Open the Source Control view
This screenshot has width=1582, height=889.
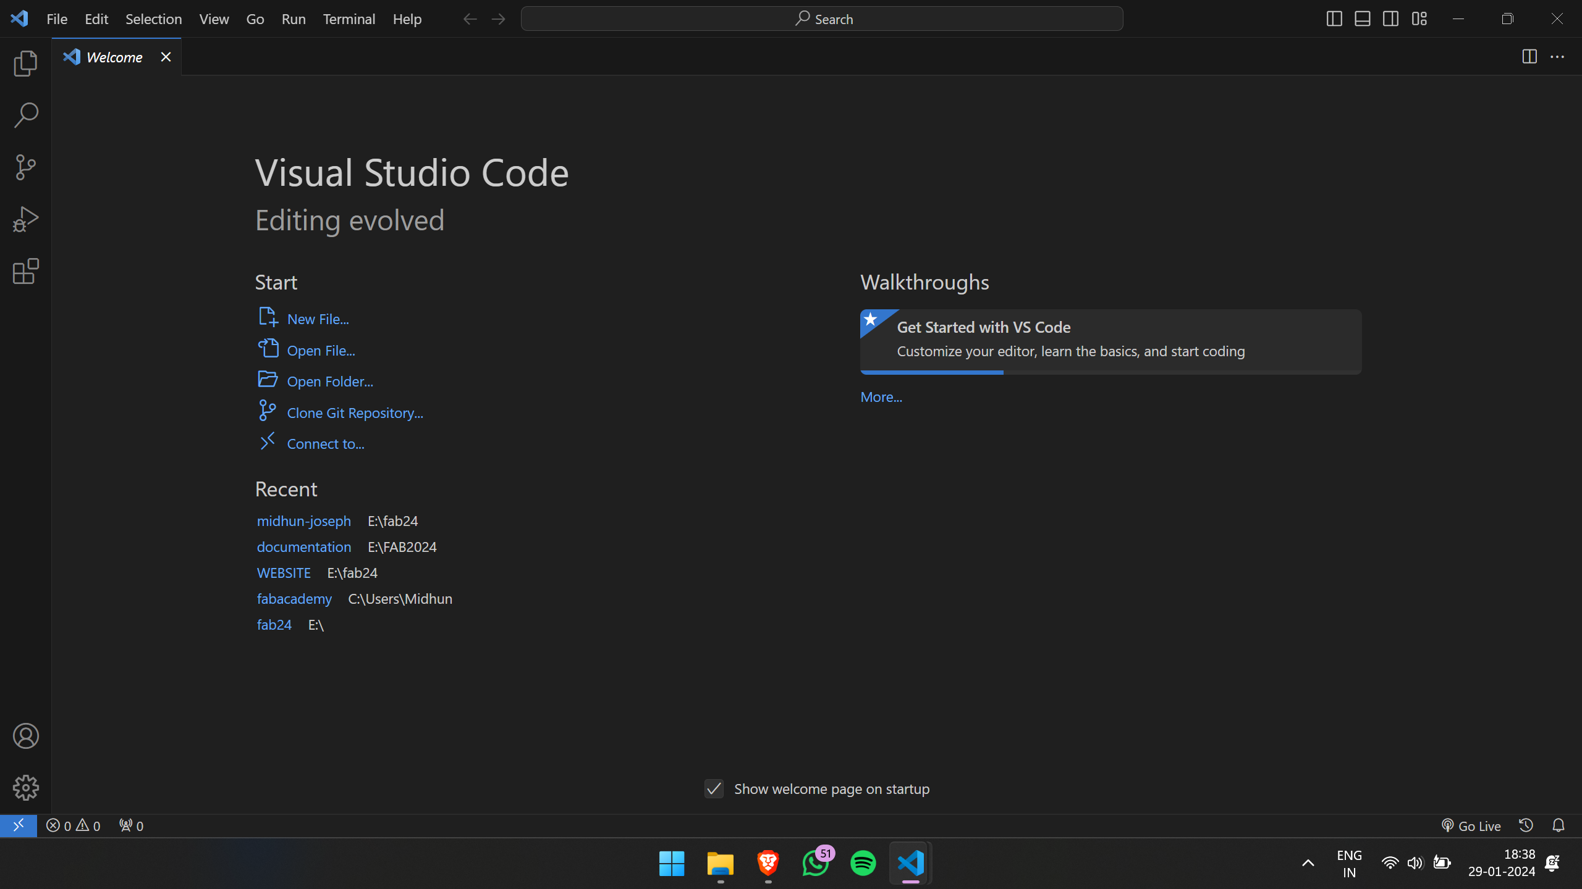click(x=25, y=167)
